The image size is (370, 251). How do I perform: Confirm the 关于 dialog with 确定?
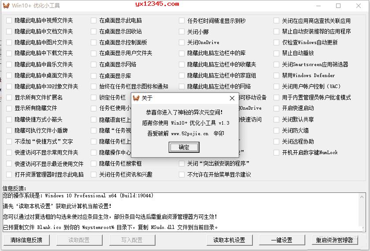tap(184, 147)
